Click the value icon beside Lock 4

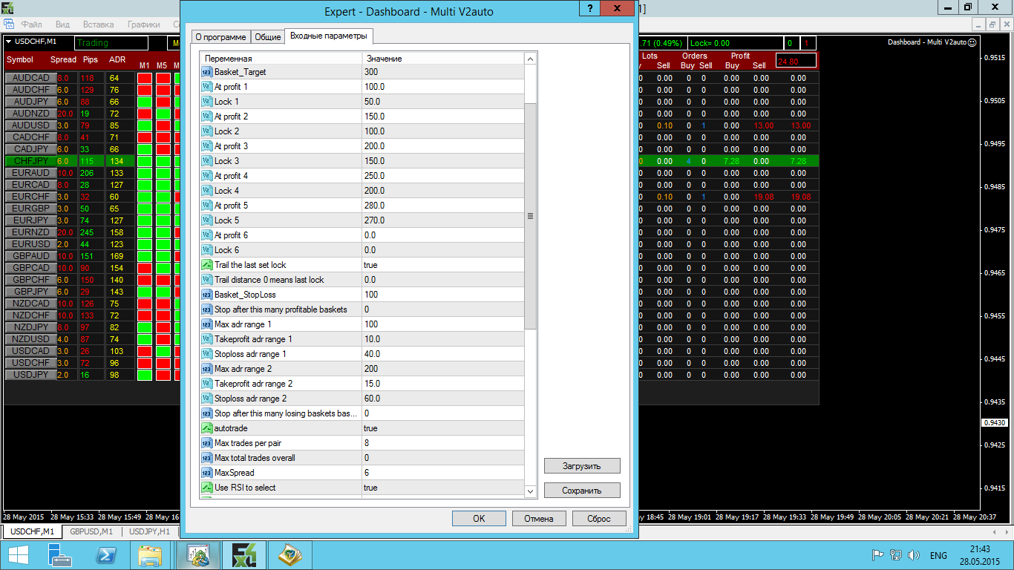[207, 191]
